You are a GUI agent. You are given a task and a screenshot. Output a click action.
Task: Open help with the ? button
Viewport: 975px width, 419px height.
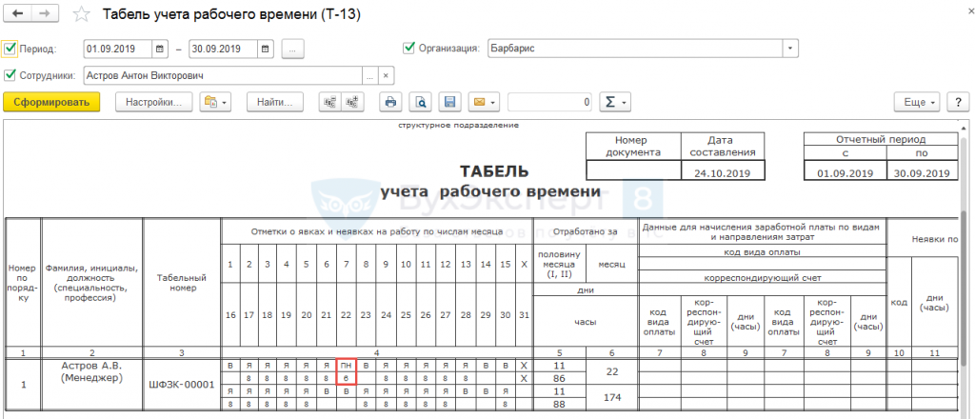pyautogui.click(x=958, y=103)
